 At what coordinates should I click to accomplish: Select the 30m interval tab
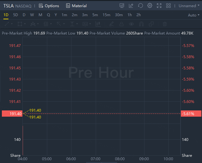(x=119, y=15)
